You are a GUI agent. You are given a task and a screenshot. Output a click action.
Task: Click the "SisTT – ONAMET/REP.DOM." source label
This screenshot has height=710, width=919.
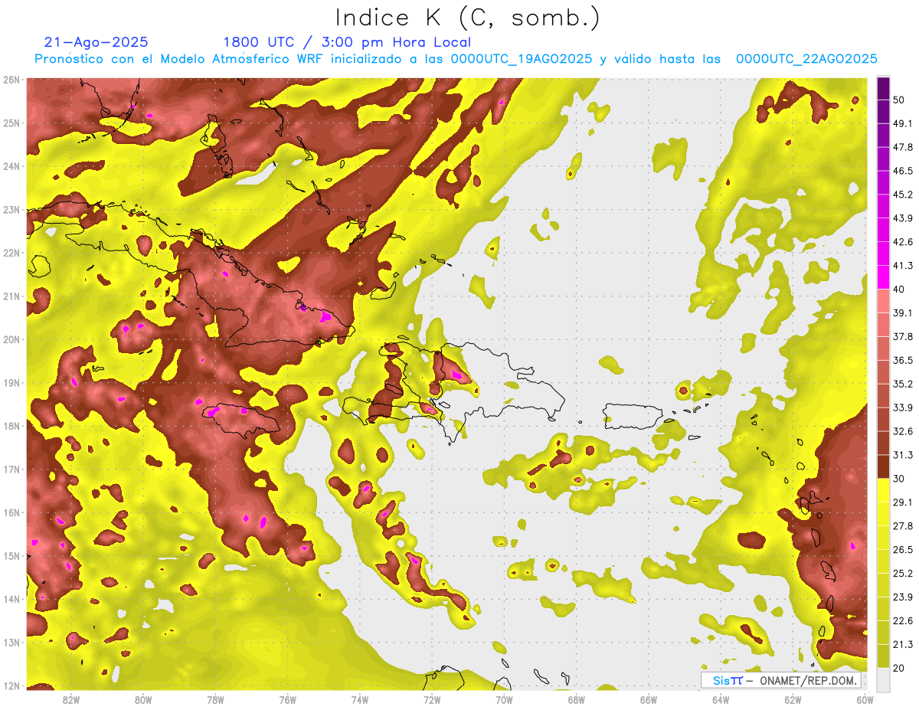(781, 680)
